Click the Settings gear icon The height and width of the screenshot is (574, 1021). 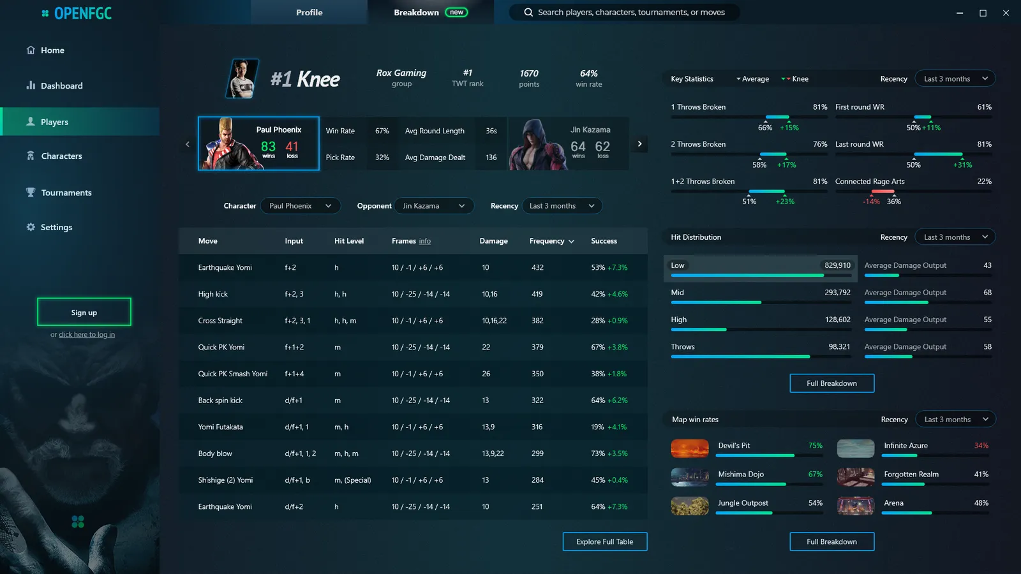tap(31, 227)
